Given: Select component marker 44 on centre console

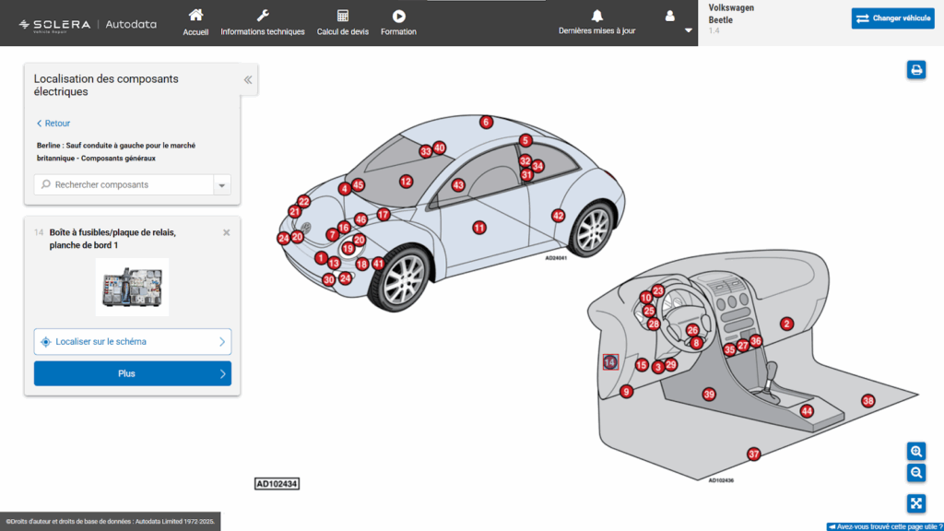Looking at the screenshot, I should point(807,411).
